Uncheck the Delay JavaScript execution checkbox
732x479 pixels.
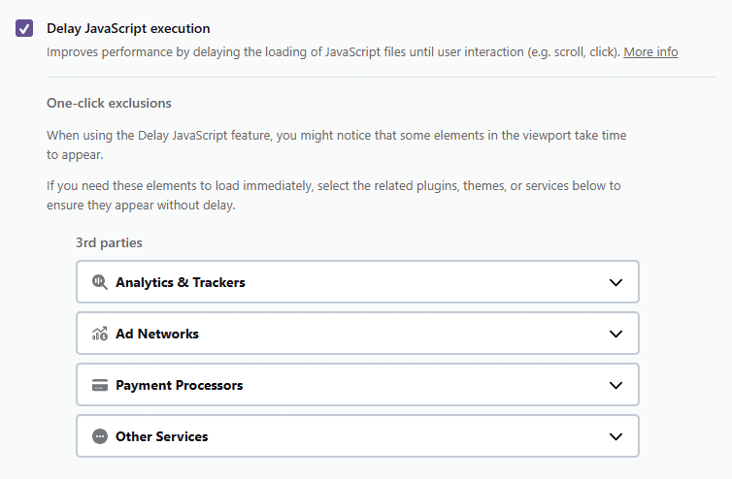click(24, 28)
